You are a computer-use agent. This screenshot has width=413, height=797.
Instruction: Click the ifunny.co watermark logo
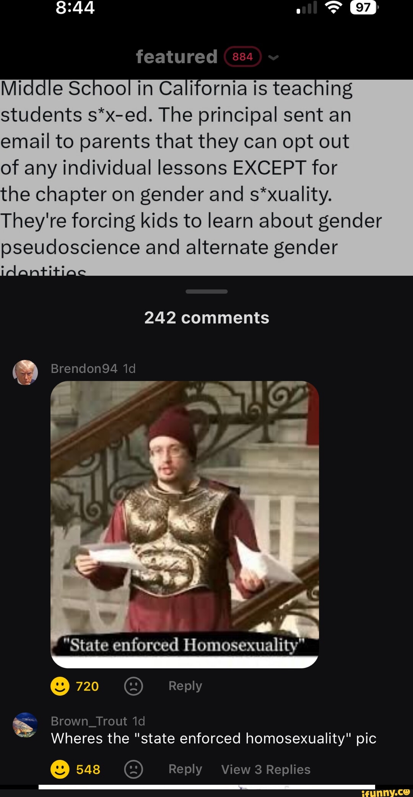[x=385, y=792]
